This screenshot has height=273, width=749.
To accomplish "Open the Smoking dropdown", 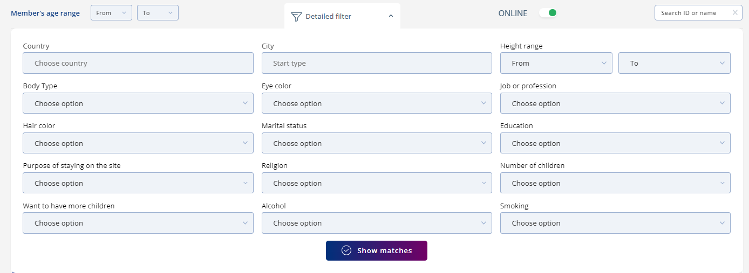I will [615, 223].
